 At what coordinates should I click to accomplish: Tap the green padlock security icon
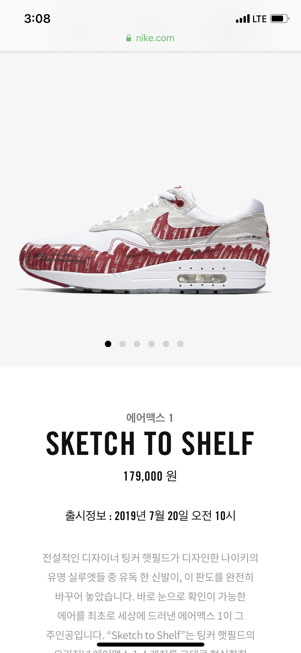[x=129, y=38]
